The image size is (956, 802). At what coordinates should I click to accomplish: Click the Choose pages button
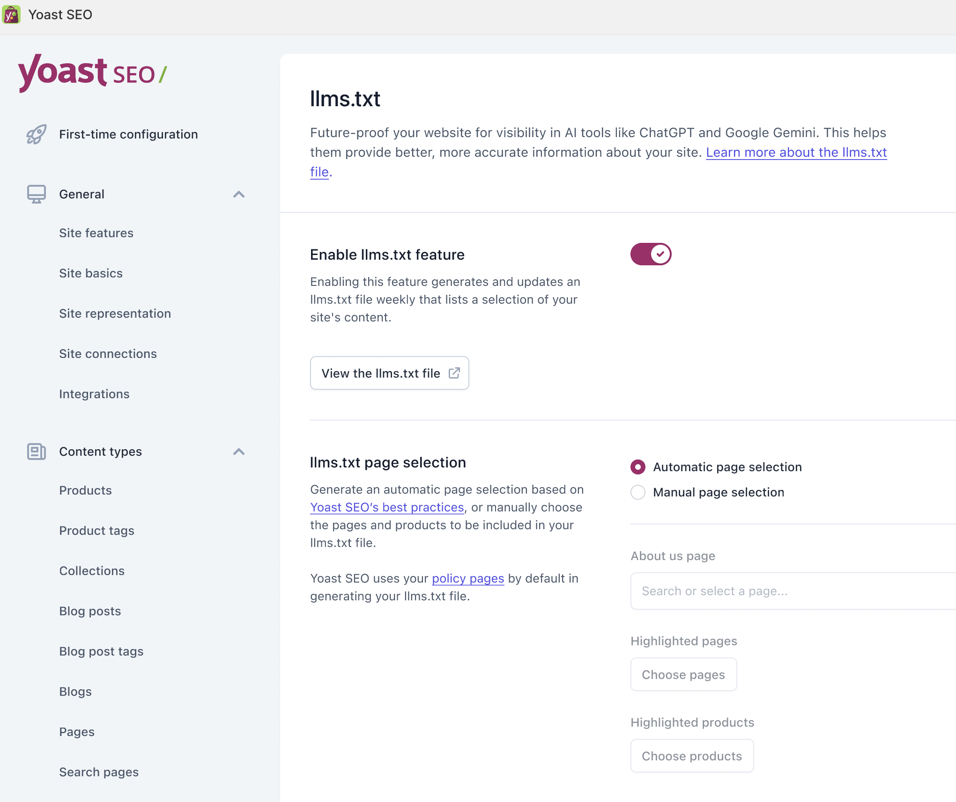coord(683,674)
